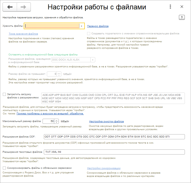
Task: Increase 'Размер файла не превышает' value
Action: tap(59, 73)
